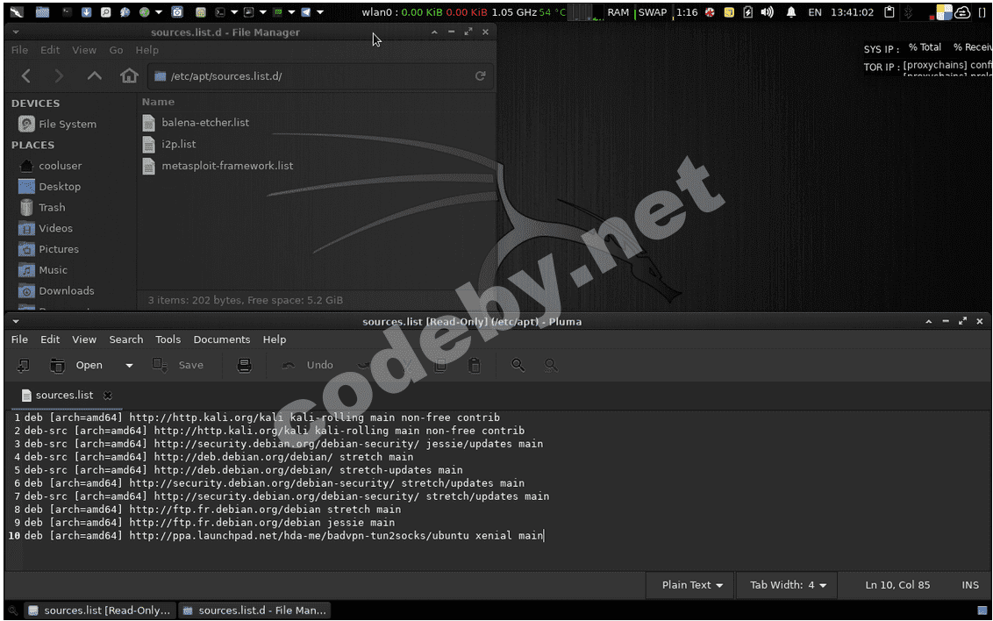This screenshot has height=621, width=993.
Task: Open the magnifier search launcher in panel
Action: 106,12
